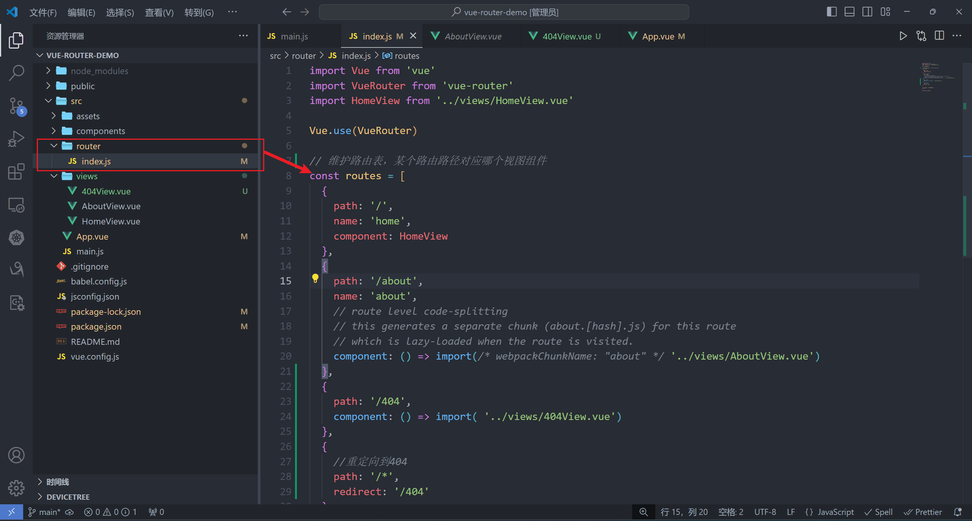Viewport: 972px width, 521px height.
Task: Toggle Secondary Side Bar visibility
Action: (x=867, y=12)
